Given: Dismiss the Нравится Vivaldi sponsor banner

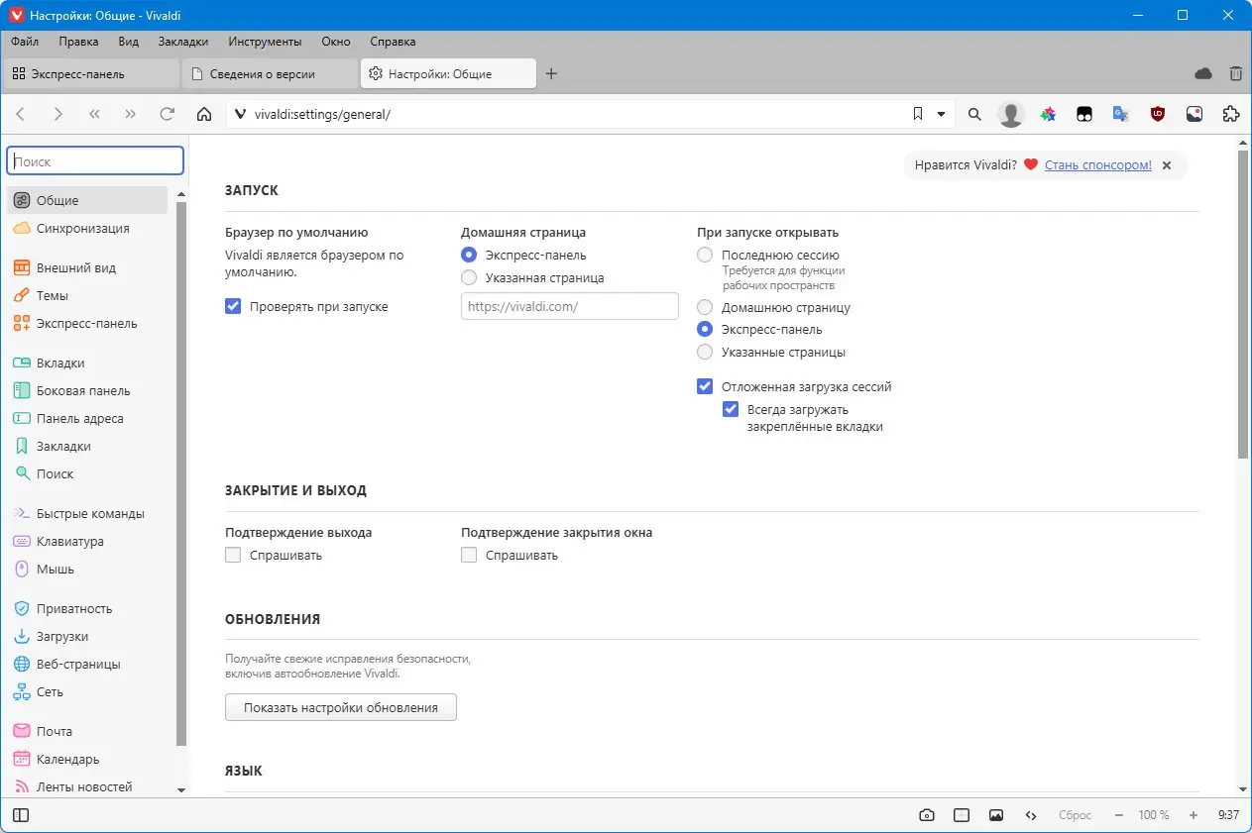Looking at the screenshot, I should pos(1167,165).
